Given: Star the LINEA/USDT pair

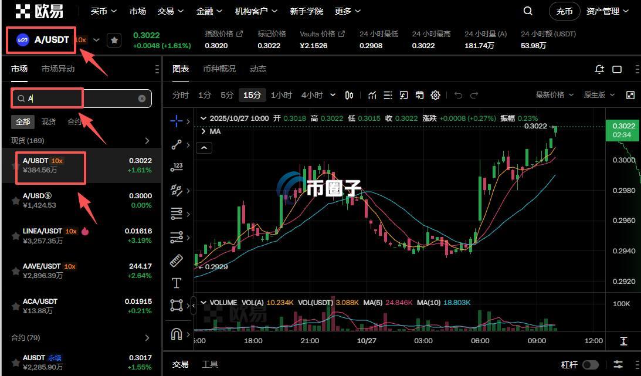Looking at the screenshot, I should pyautogui.click(x=16, y=236).
